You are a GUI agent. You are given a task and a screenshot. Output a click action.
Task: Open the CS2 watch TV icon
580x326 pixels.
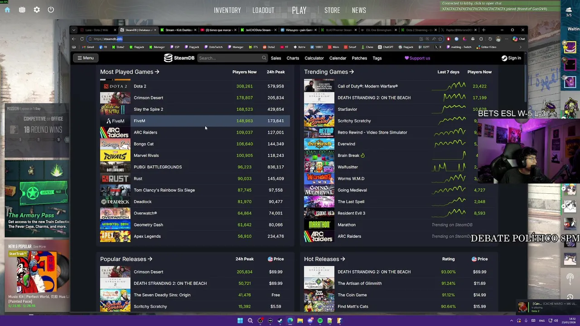(x=22, y=10)
